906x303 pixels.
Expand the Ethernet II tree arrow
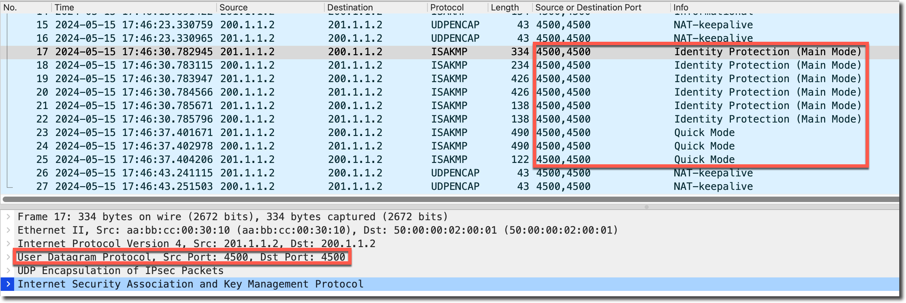[8, 230]
